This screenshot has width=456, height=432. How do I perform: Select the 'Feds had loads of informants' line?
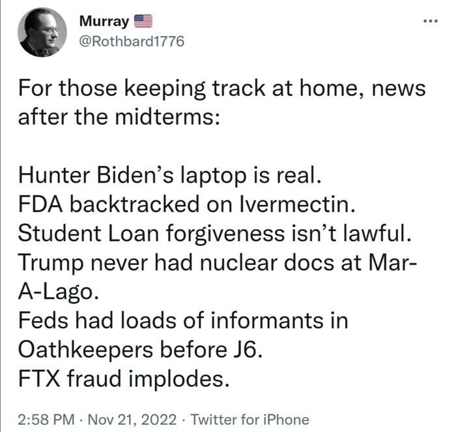coord(184,320)
